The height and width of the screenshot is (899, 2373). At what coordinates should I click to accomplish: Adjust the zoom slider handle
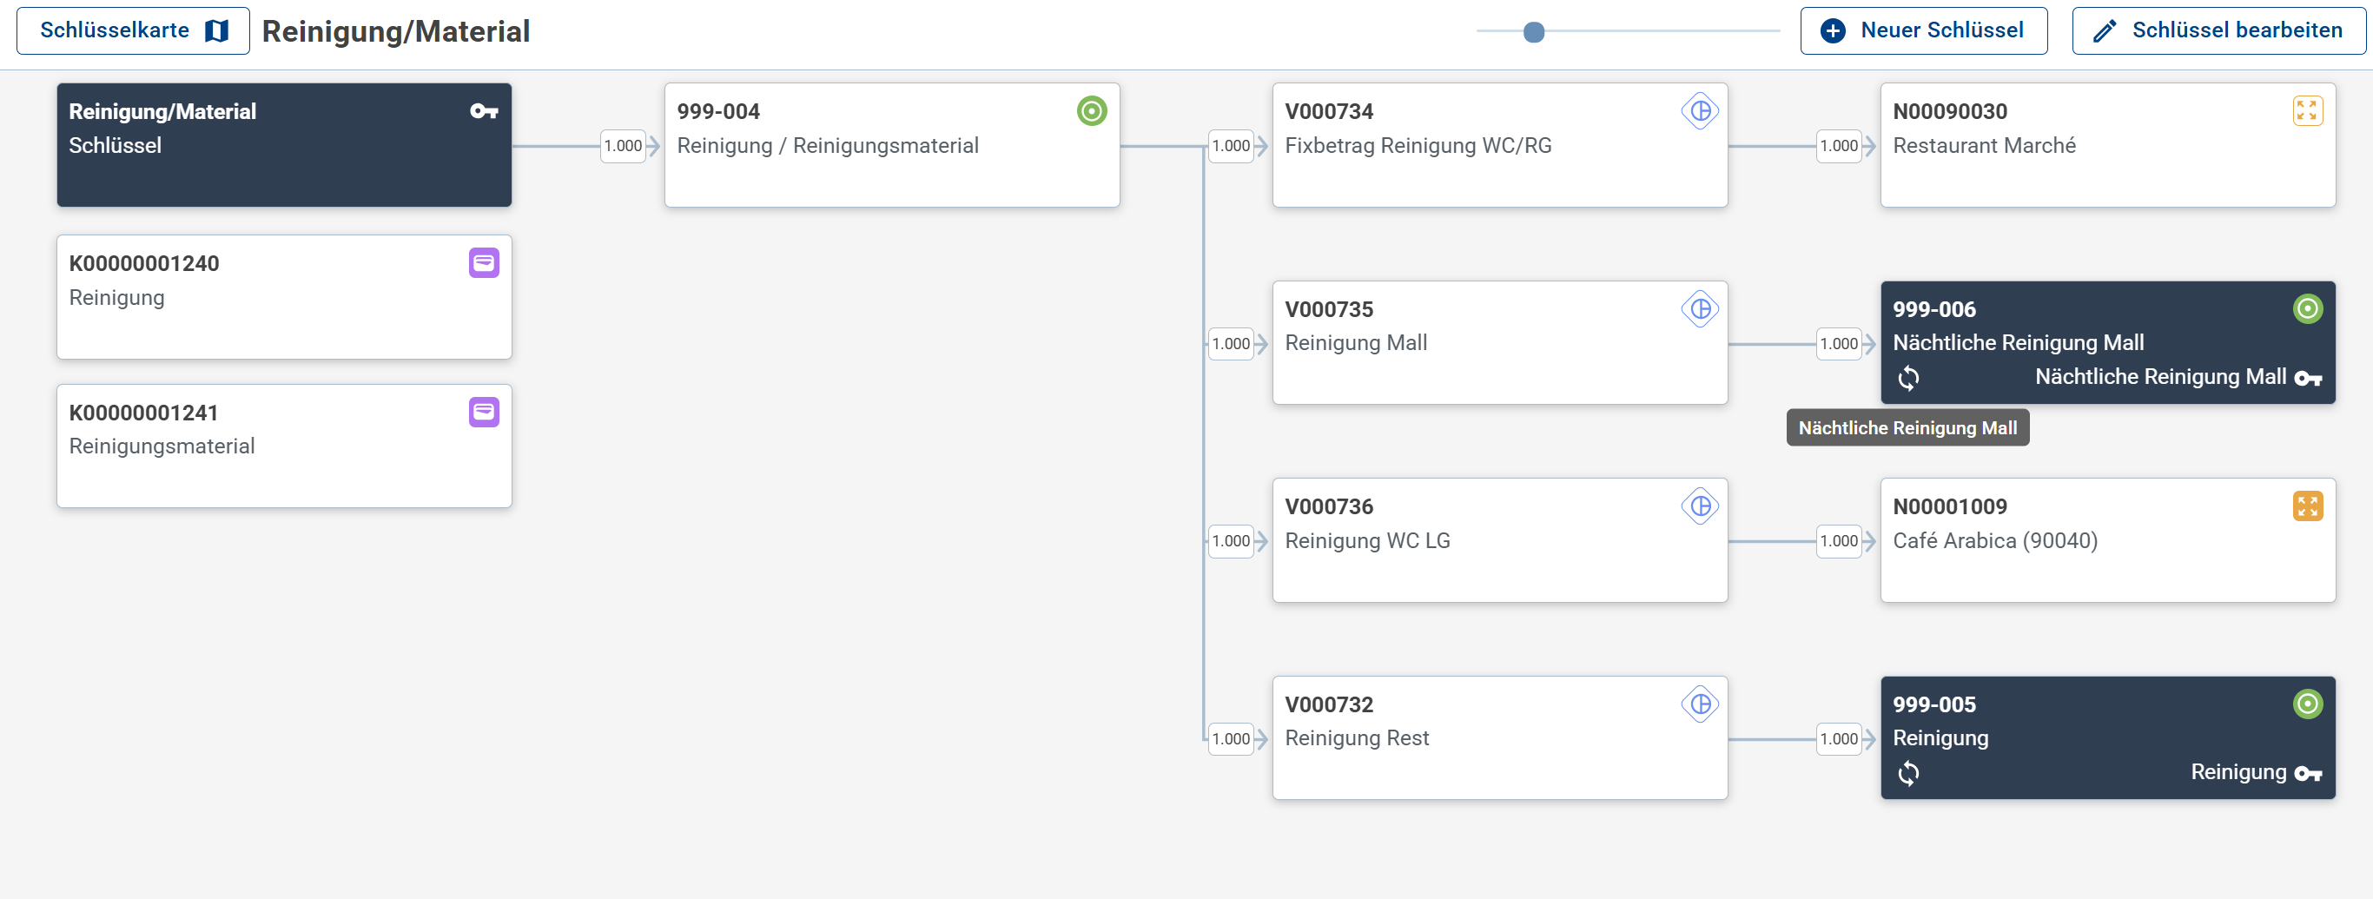tap(1534, 32)
